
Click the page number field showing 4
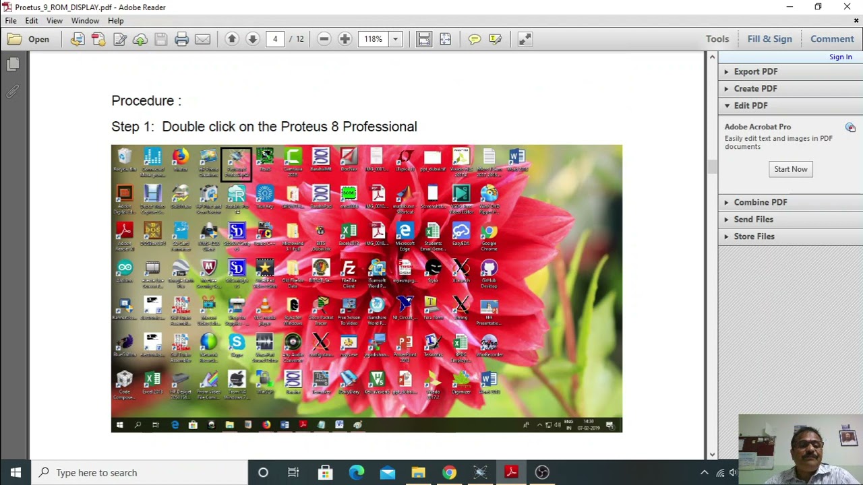click(275, 39)
